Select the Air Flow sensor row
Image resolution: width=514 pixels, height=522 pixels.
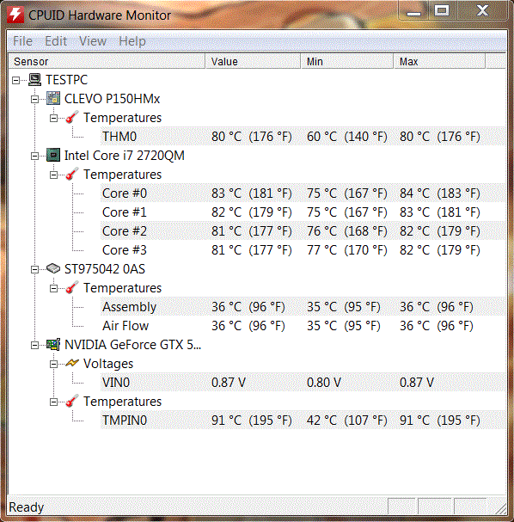pyautogui.click(x=303, y=326)
